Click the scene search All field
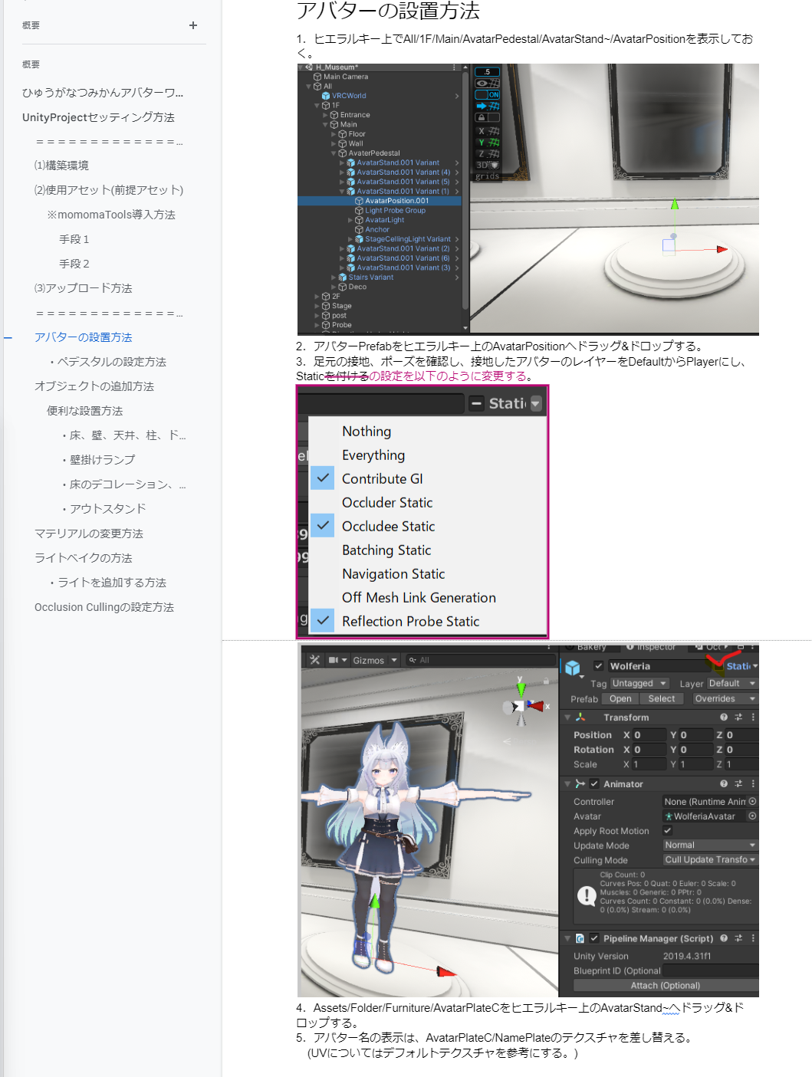This screenshot has height=1077, width=812. pyautogui.click(x=479, y=660)
